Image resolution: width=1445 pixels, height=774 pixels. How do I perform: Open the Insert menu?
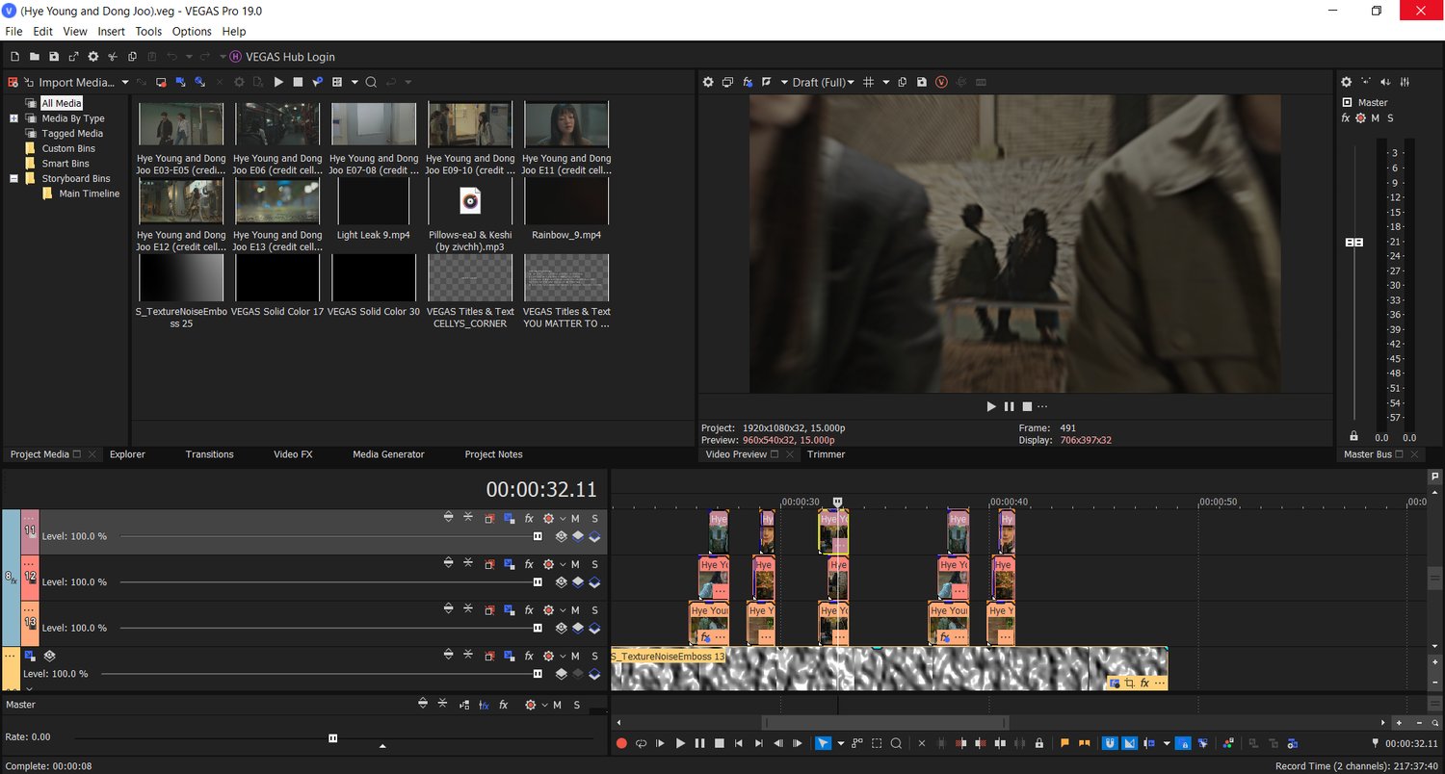(111, 32)
